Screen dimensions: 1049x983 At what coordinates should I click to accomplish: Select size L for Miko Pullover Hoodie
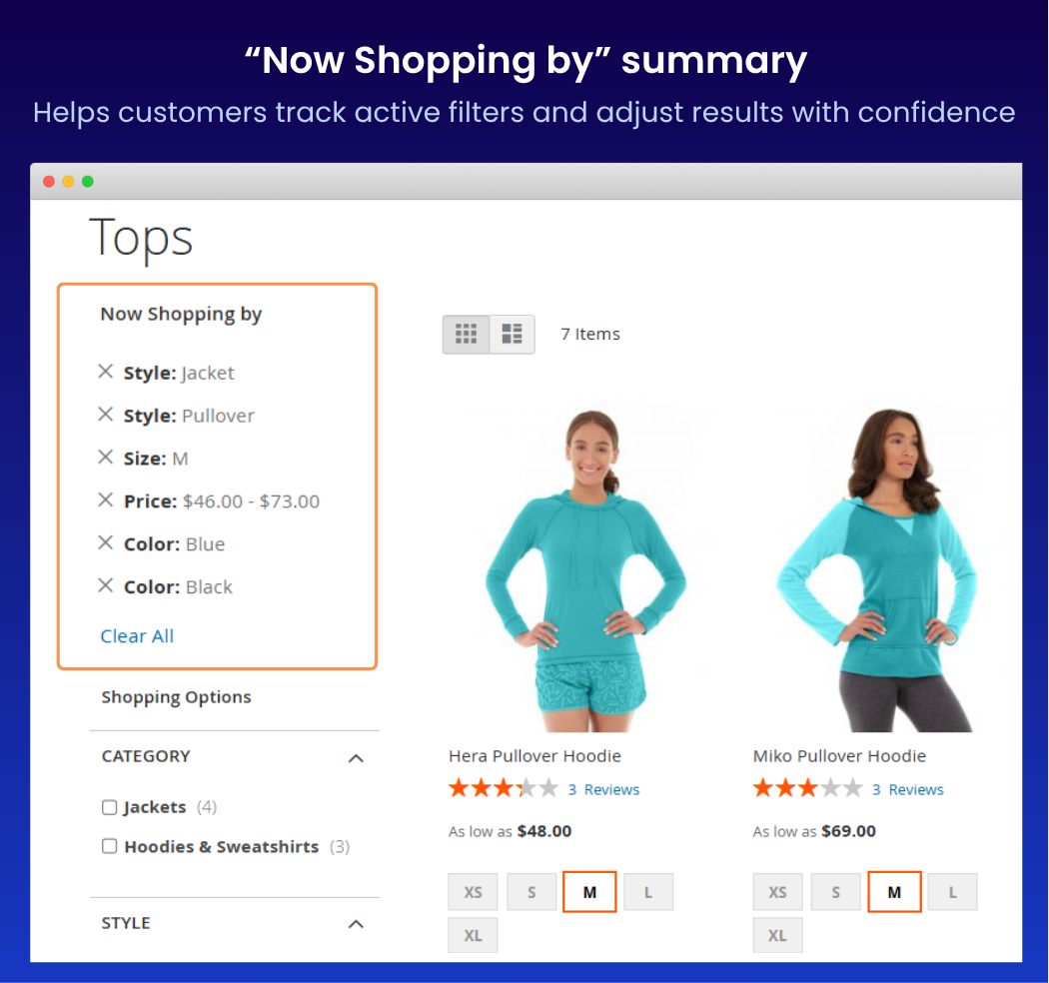click(x=953, y=892)
